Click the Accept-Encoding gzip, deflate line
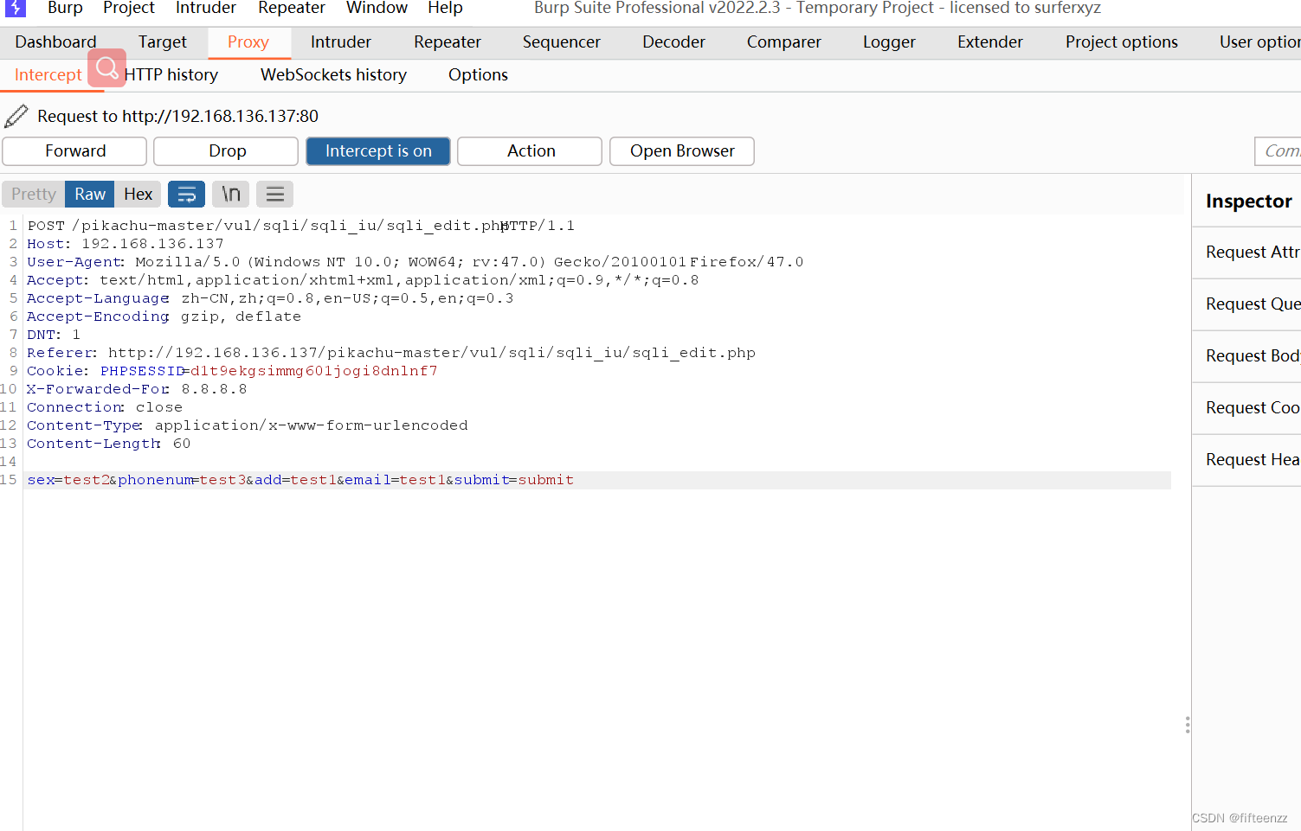 [x=164, y=316]
